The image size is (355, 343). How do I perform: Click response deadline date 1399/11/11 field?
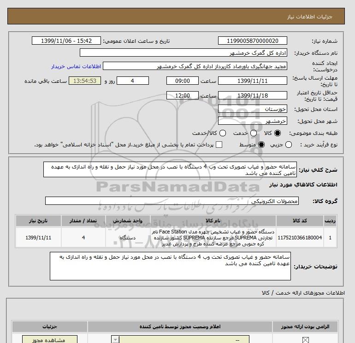point(253,81)
